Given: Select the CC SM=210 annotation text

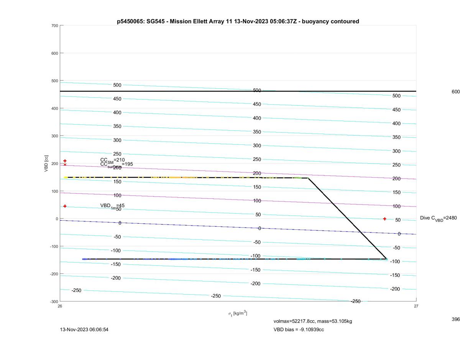Looking at the screenshot, I should (x=112, y=160).
